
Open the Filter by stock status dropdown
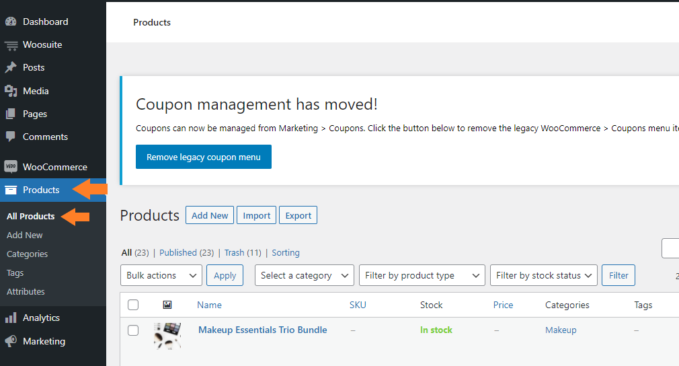(x=543, y=275)
